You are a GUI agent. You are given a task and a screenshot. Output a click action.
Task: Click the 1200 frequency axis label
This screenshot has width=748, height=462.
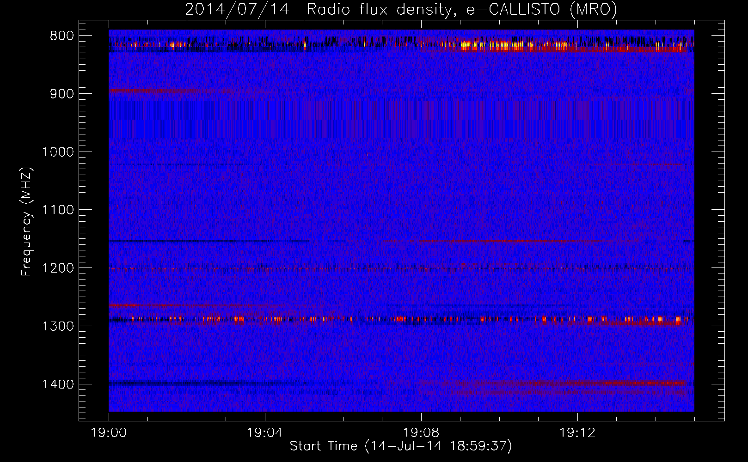(x=58, y=268)
